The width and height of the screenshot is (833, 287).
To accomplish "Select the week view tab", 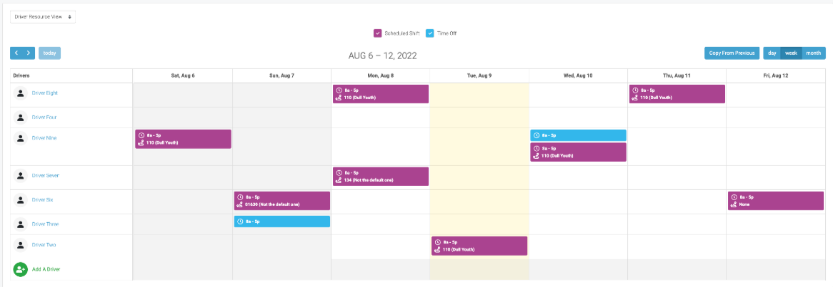I will pyautogui.click(x=791, y=53).
